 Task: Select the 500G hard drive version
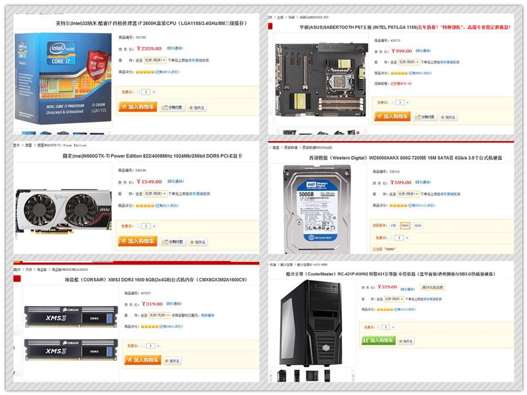(x=405, y=226)
